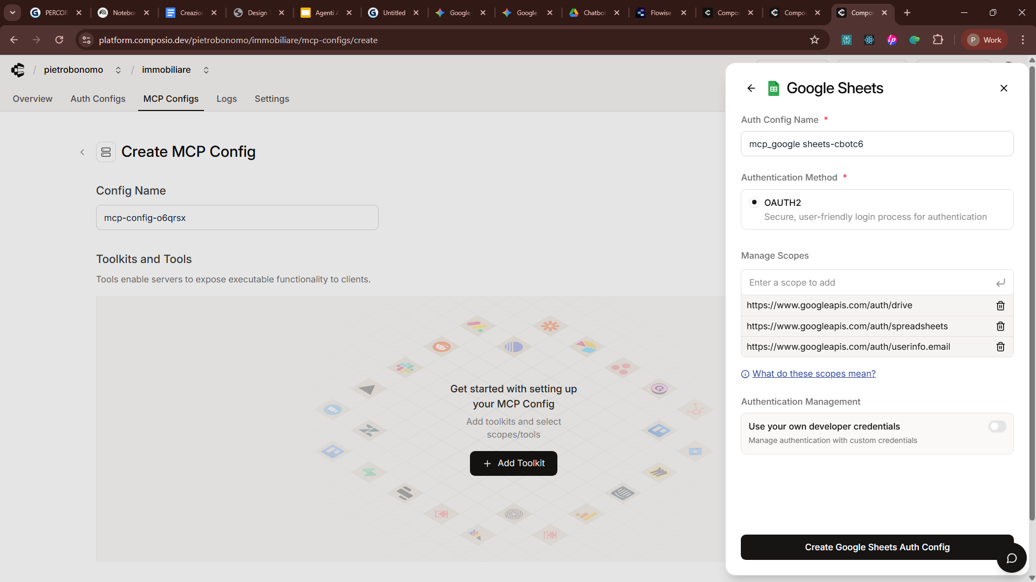Click the Composio logo in header

[18, 70]
